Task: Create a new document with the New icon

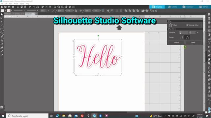Action: (2, 7)
